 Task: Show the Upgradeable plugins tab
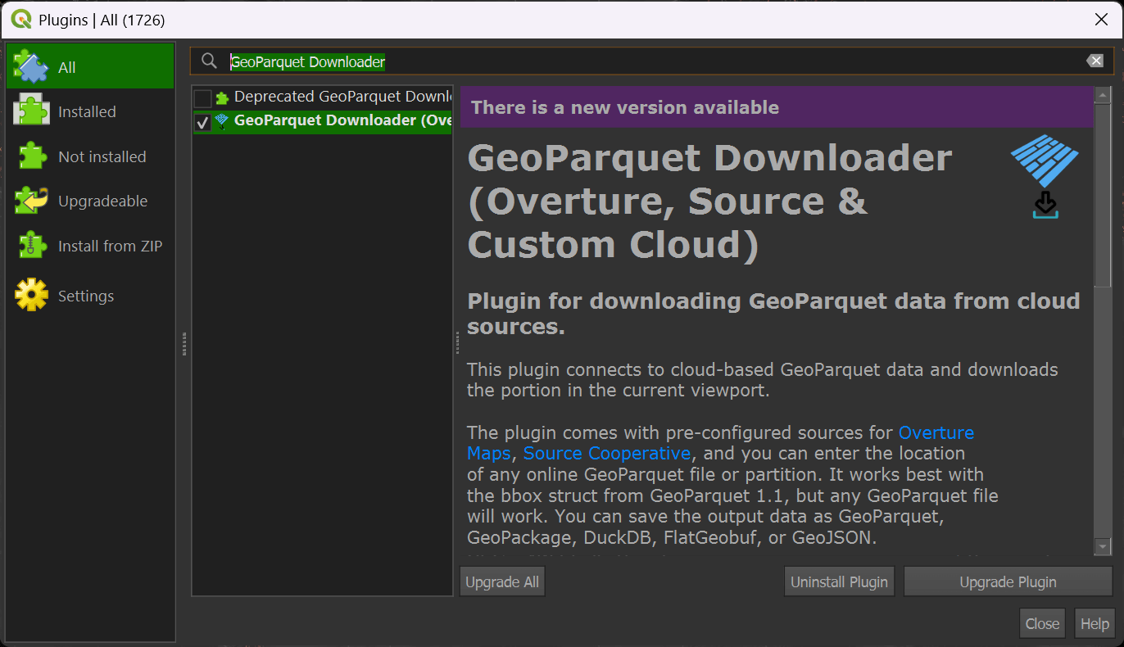90,201
